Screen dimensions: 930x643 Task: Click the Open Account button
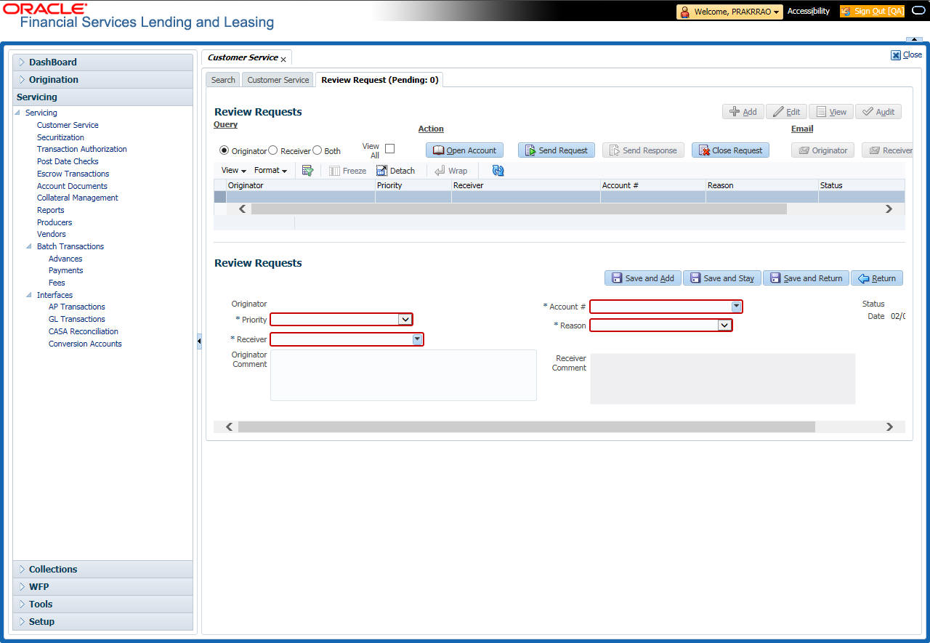pyautogui.click(x=464, y=150)
